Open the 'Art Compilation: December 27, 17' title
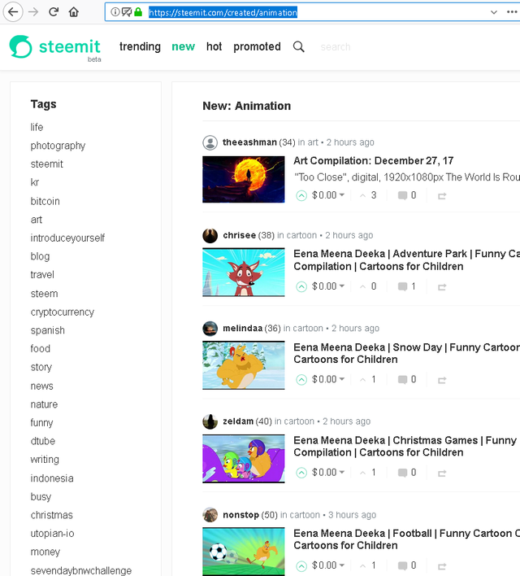 [373, 160]
